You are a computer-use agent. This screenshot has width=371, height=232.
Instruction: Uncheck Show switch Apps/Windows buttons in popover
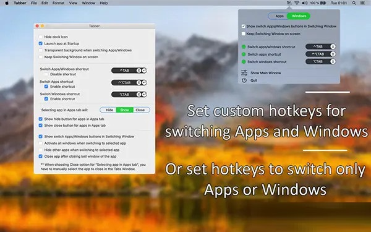[x=243, y=26]
